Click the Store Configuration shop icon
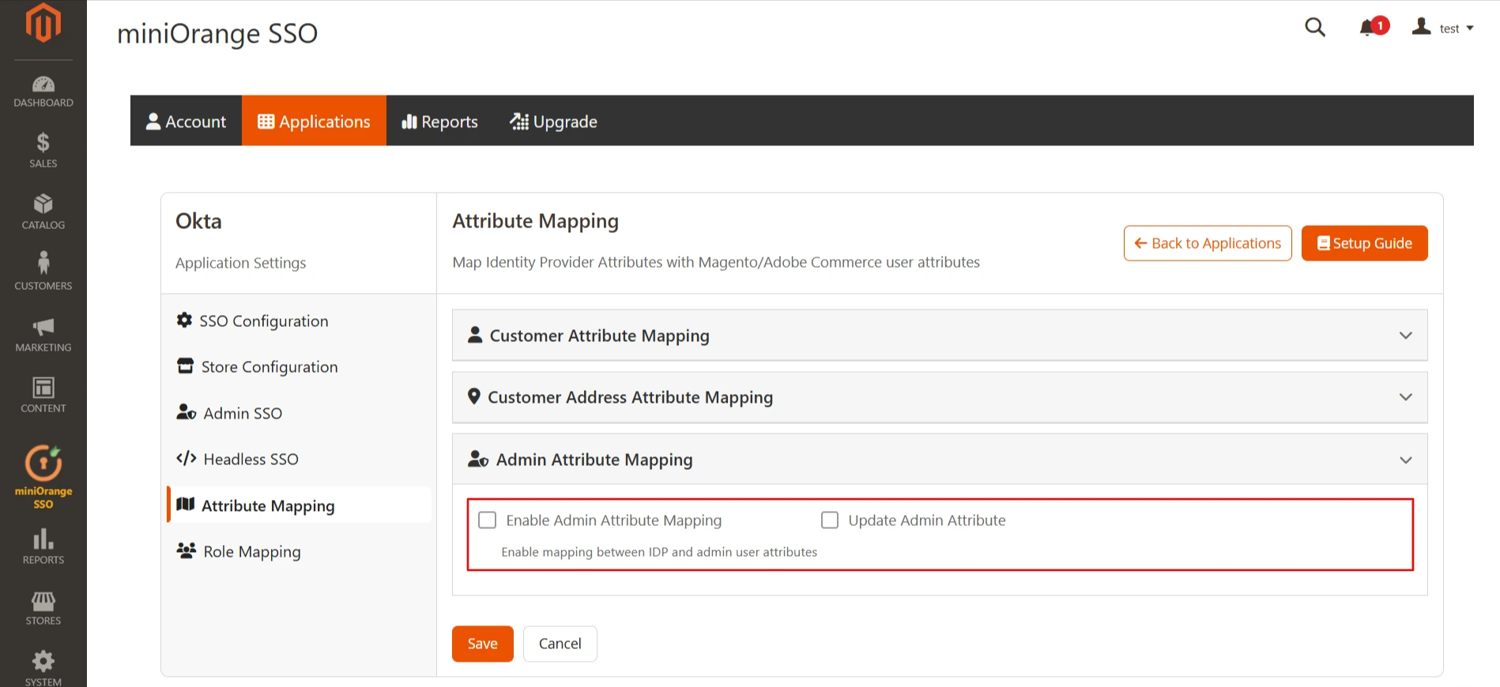The width and height of the screenshot is (1500, 687). coord(185,366)
